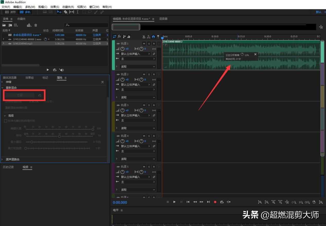The height and width of the screenshot is (226, 326).
Task: Open the 默认 workspace selector
Action: [x=319, y=12]
